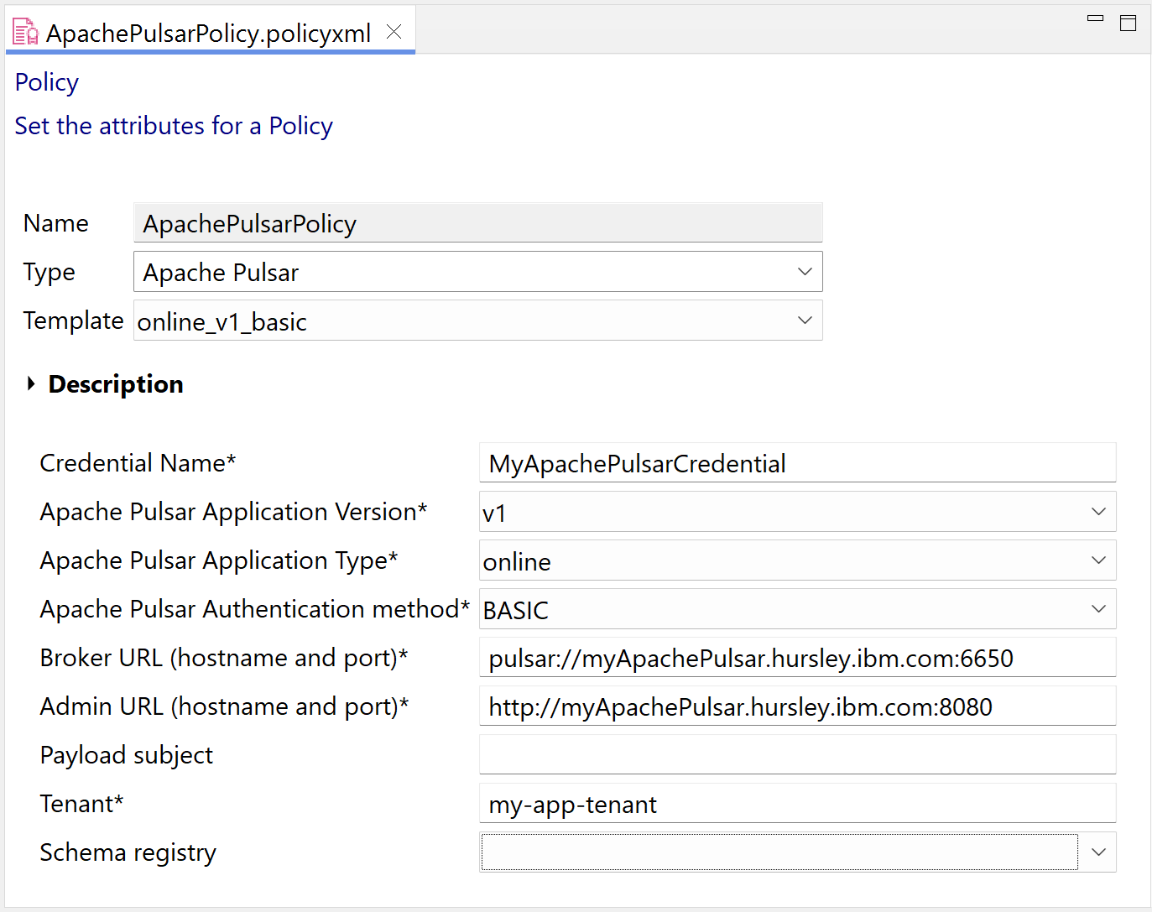
Task: Click the Name field ApachePulsarPolicy
Action: [x=477, y=223]
